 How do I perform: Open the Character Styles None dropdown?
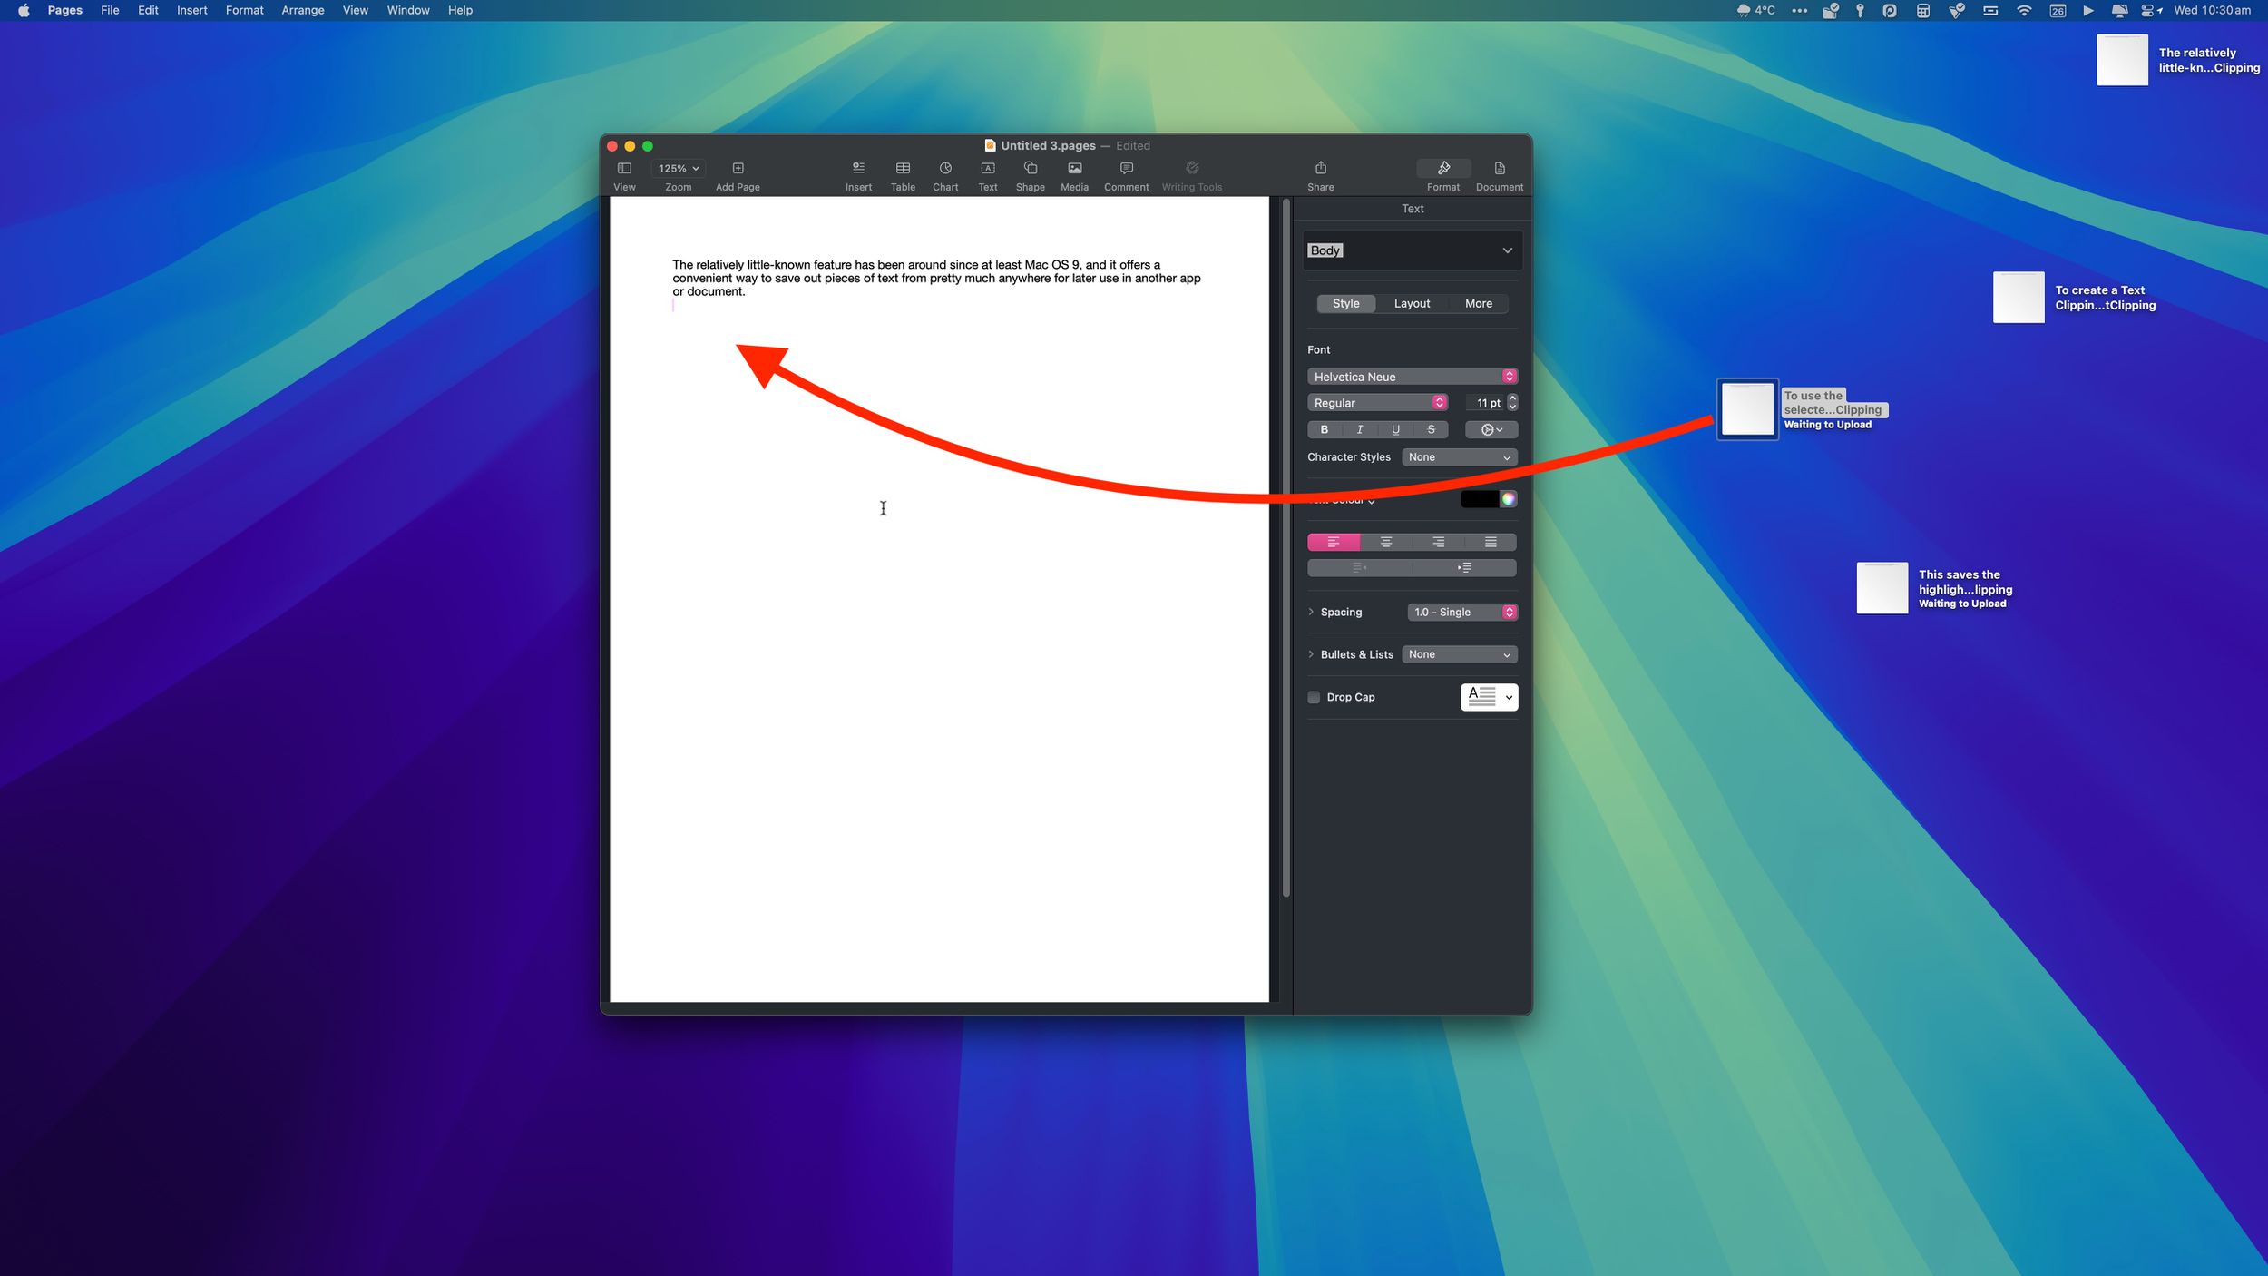1459,456
